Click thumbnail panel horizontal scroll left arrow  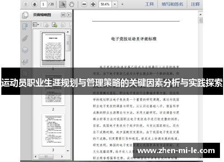tap(35, 157)
